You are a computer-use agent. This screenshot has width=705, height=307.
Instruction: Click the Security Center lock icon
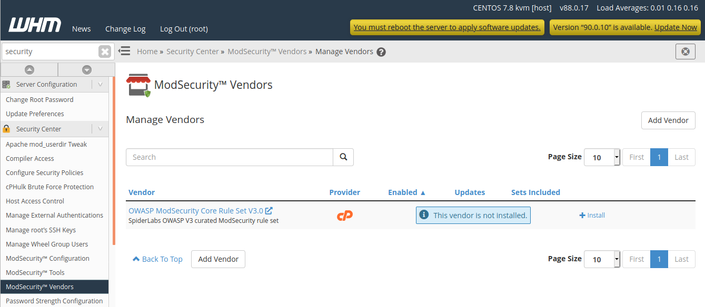click(x=7, y=129)
